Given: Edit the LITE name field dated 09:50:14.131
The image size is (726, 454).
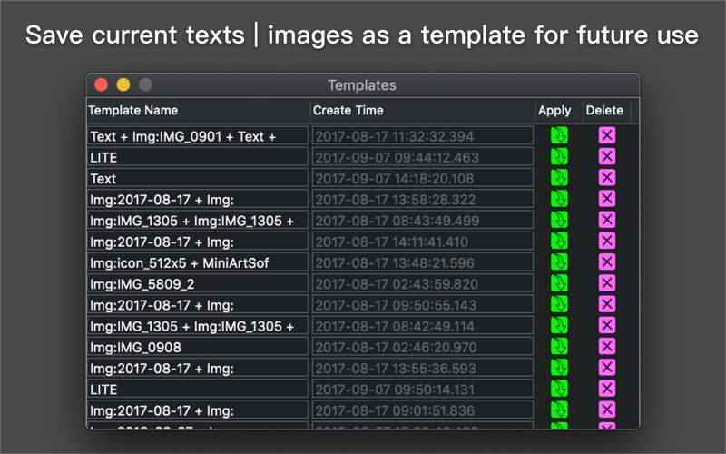Looking at the screenshot, I should click(x=198, y=389).
